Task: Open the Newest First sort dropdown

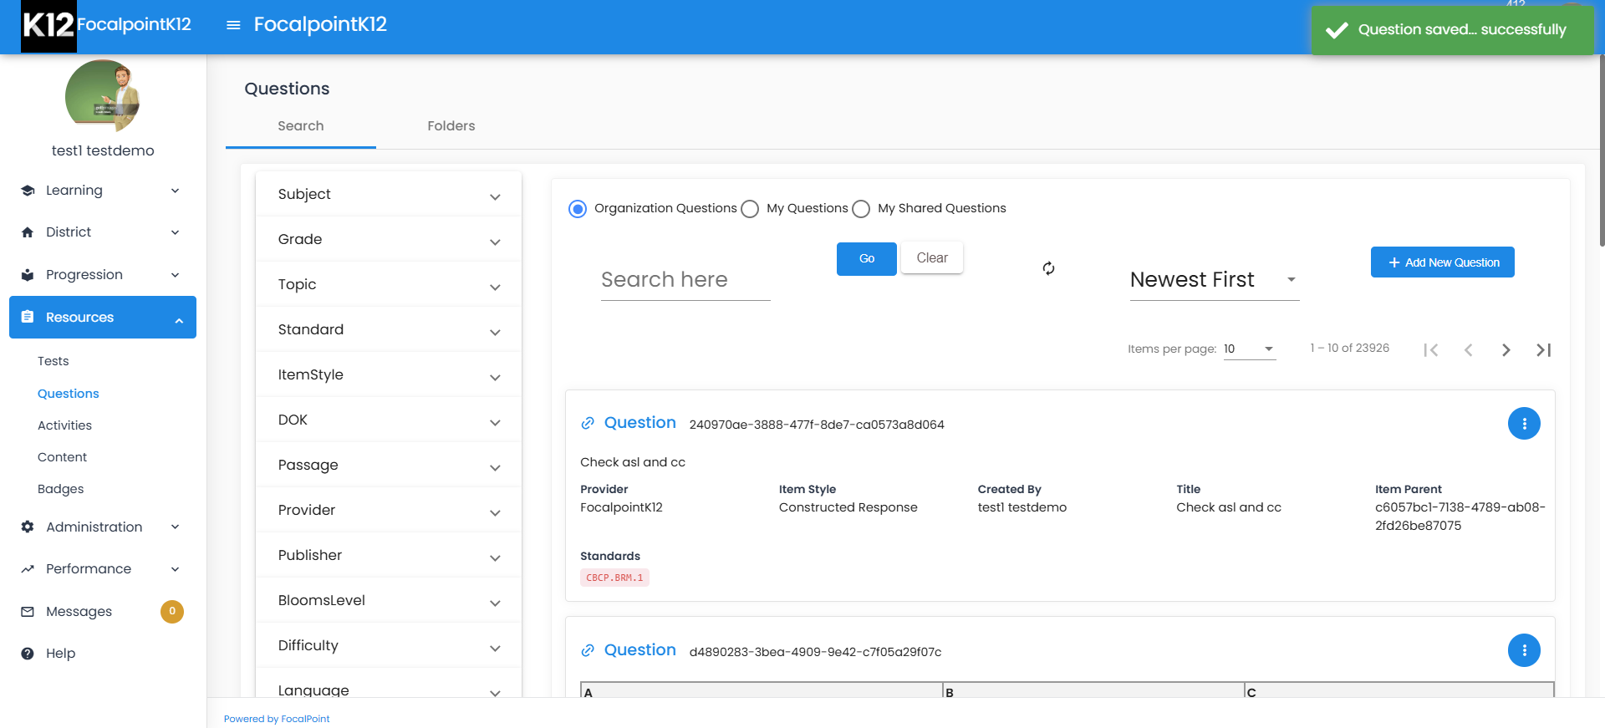Action: [1213, 280]
